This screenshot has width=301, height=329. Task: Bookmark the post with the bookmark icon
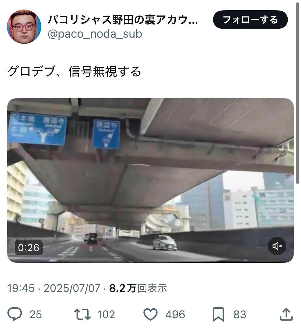(x=218, y=315)
